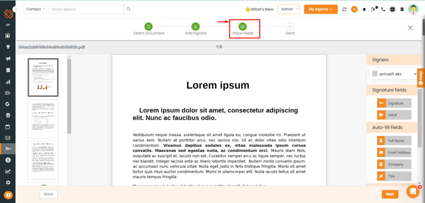Click the thumbnail panel scrollbar
Viewport: 425px width, 203px height.
pyautogui.click(x=69, y=96)
